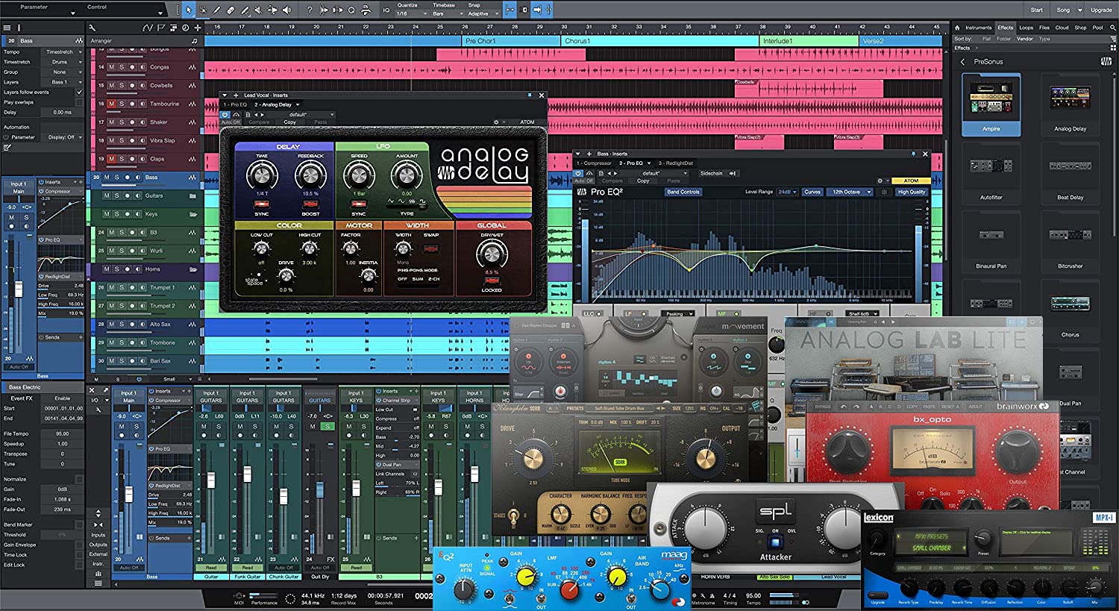This screenshot has height=611, width=1119.
Task: Click Band Controls in the Pro EQ window
Action: pyautogui.click(x=683, y=192)
